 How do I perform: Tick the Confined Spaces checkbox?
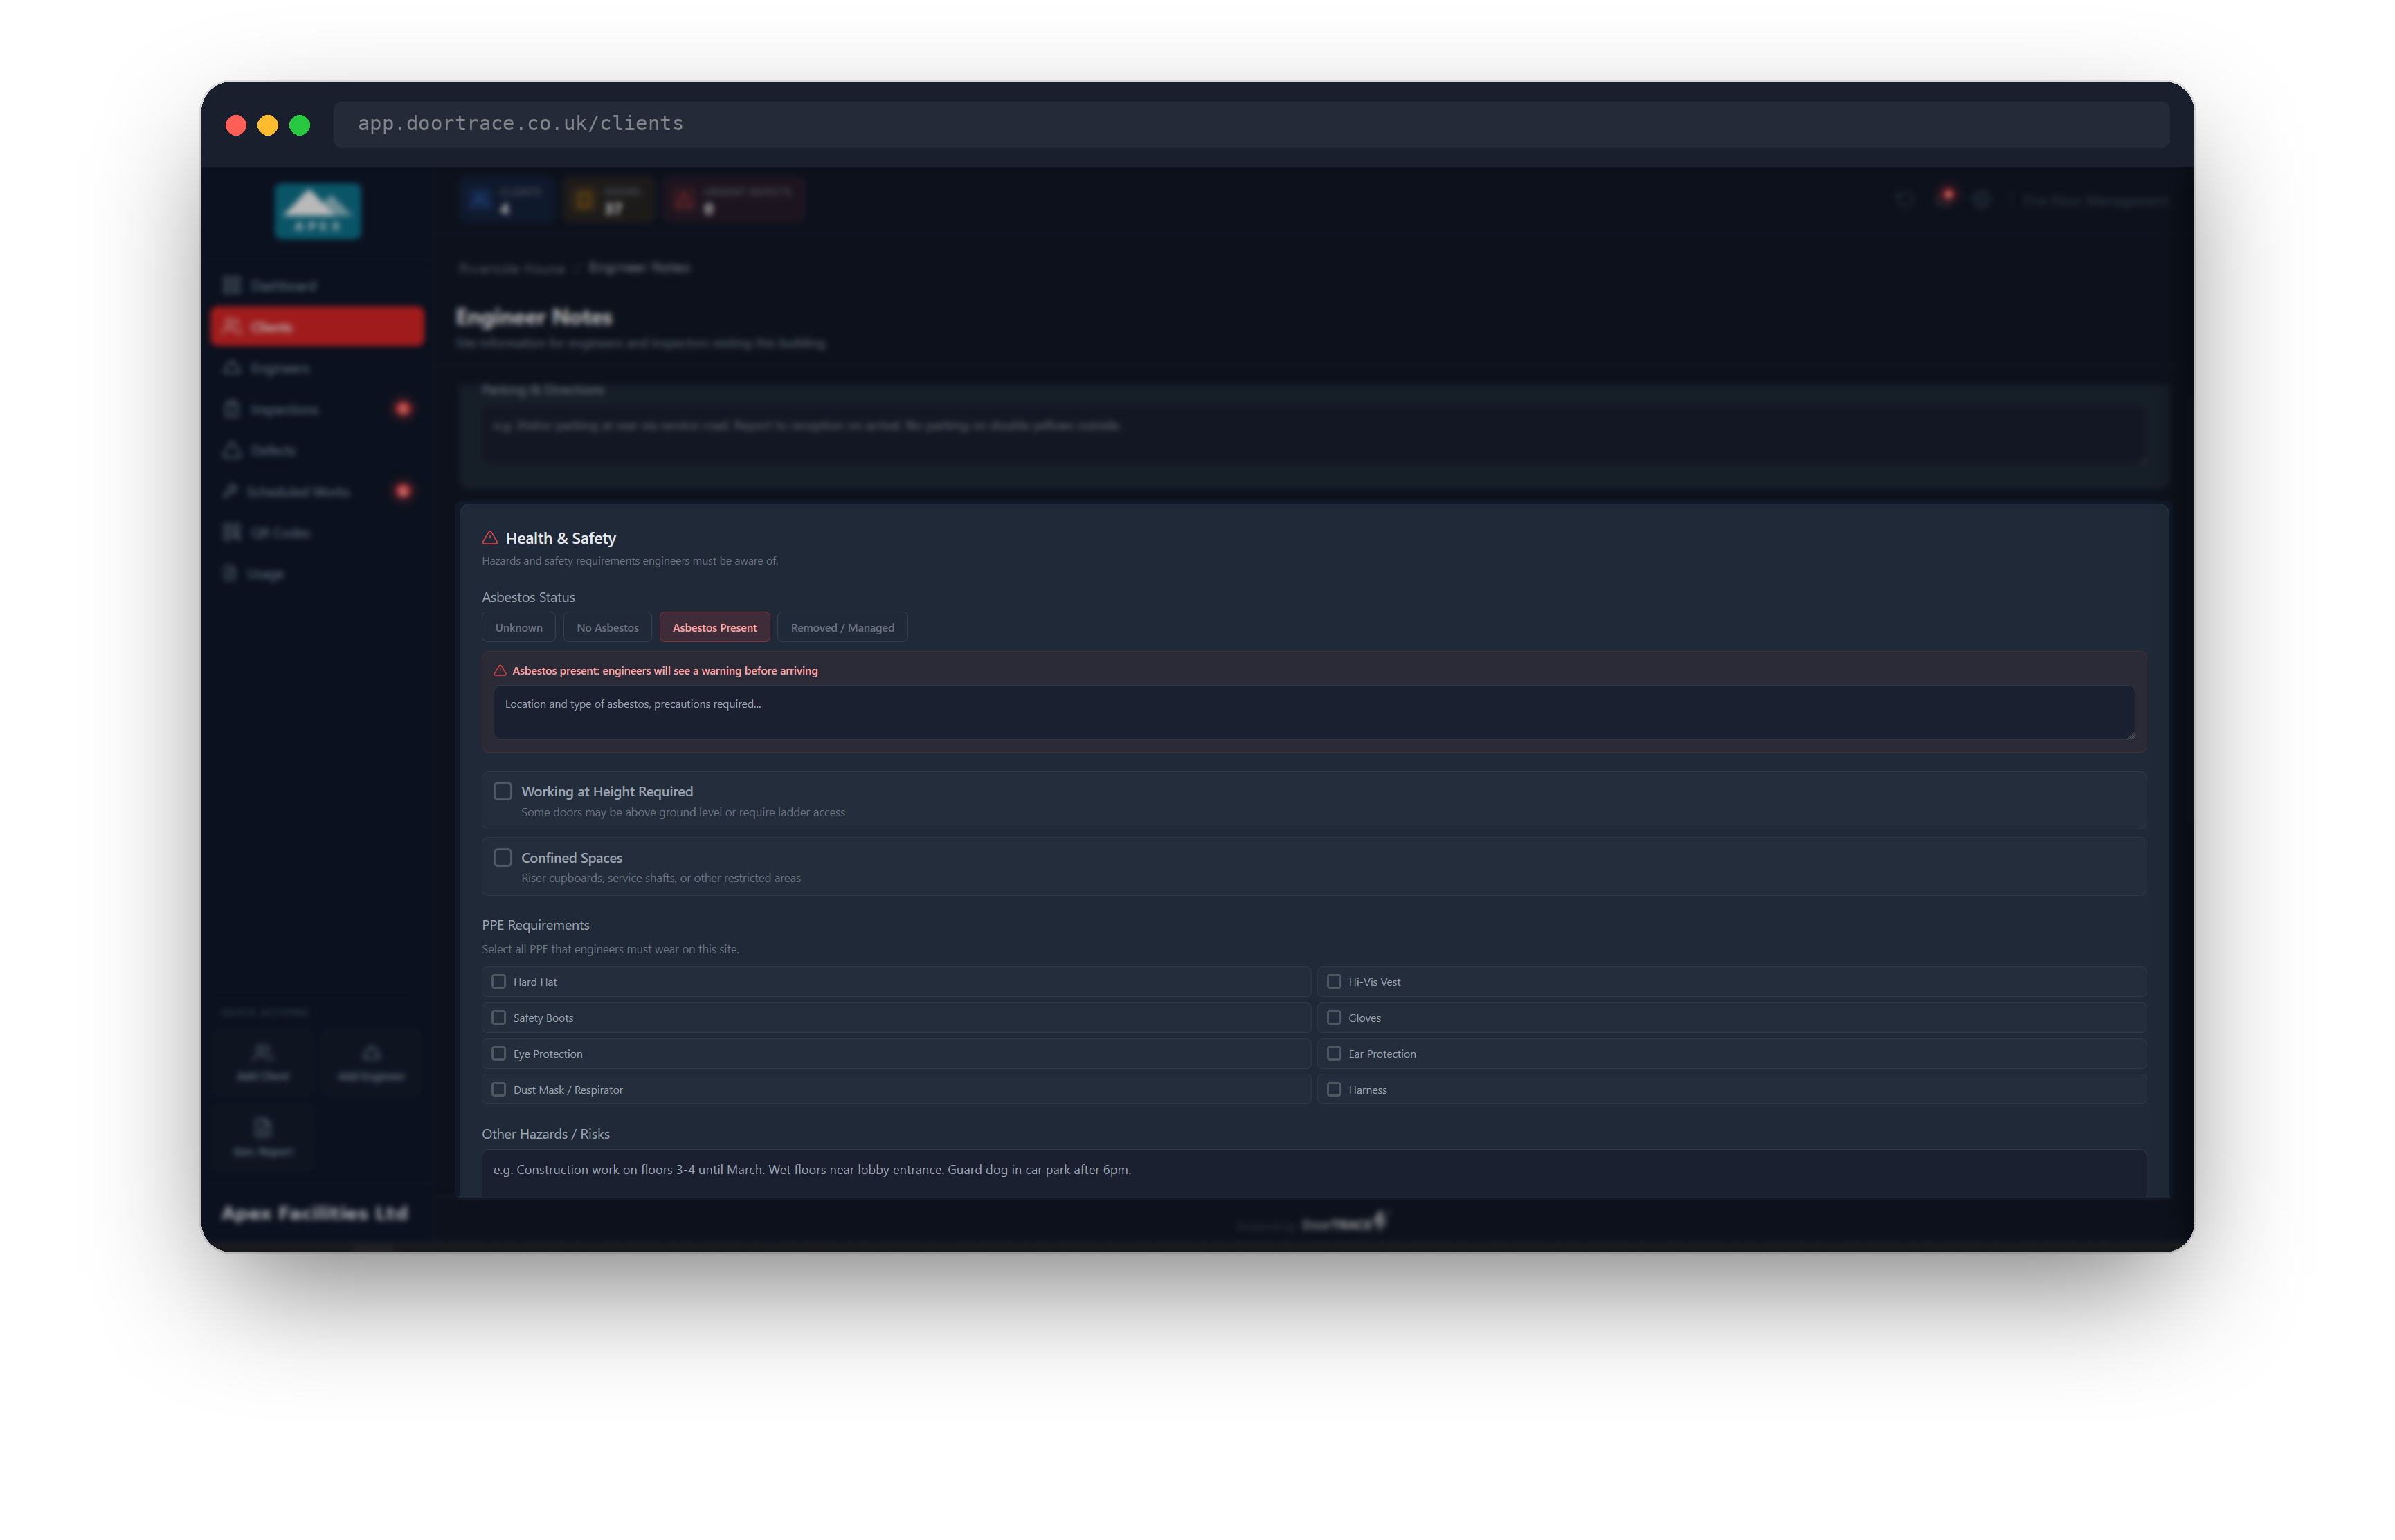coord(503,857)
